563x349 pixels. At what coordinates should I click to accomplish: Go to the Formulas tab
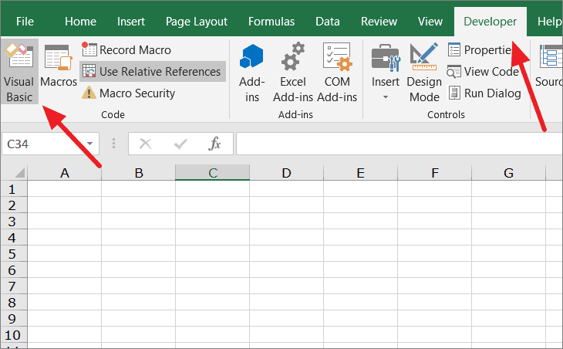click(271, 22)
